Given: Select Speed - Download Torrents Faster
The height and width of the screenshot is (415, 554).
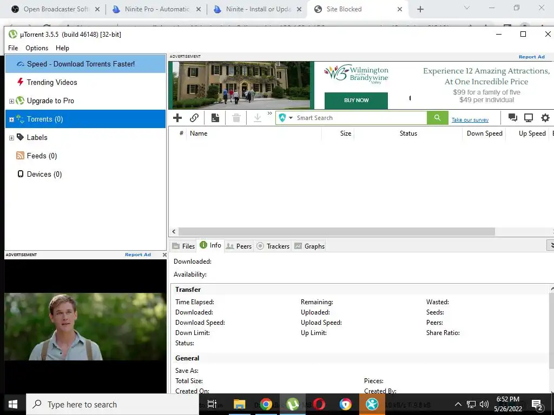Looking at the screenshot, I should pyautogui.click(x=85, y=64).
